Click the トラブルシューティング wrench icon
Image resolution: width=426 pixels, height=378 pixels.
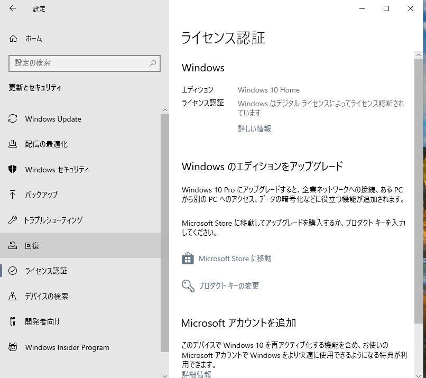click(13, 220)
